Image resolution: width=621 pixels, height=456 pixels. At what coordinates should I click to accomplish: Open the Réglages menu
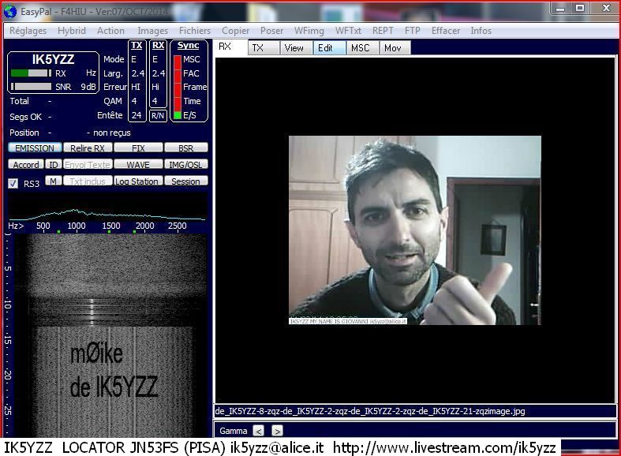(x=28, y=31)
